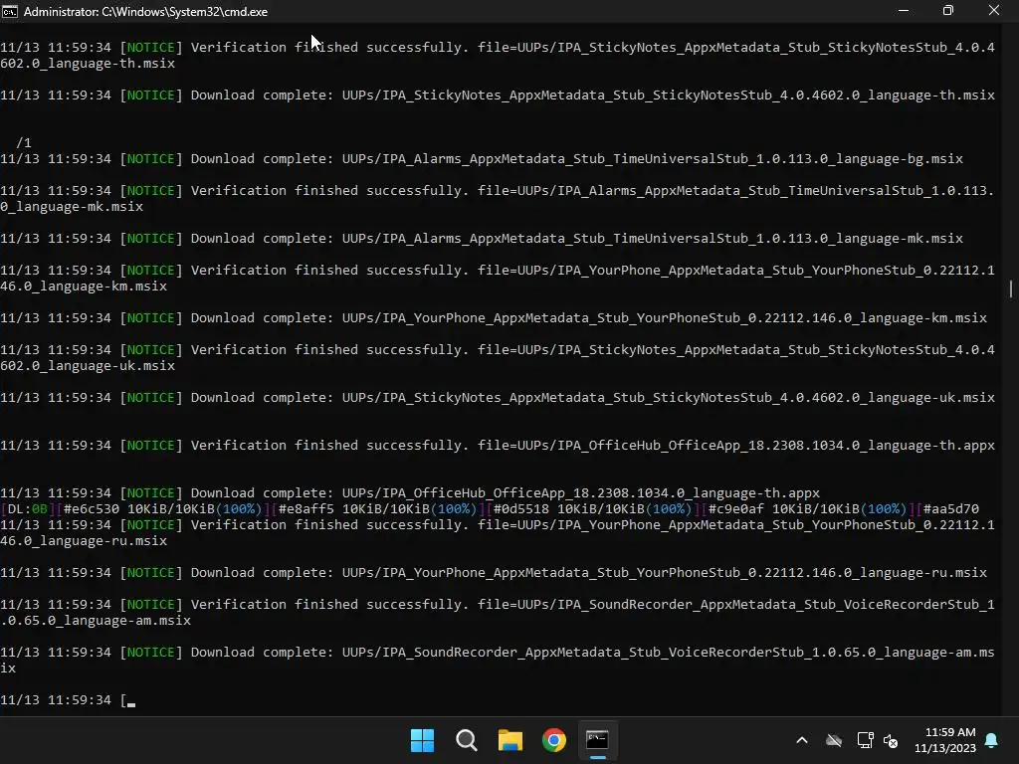This screenshot has height=764, width=1019.
Task: Open File Explorer from the taskbar
Action: tap(510, 740)
